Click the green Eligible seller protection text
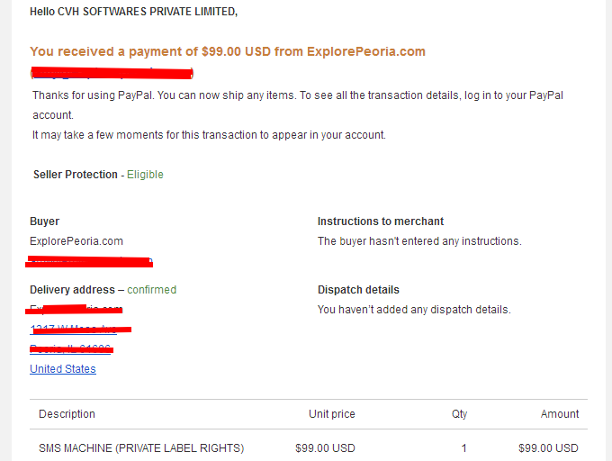The height and width of the screenshot is (461, 612). click(145, 175)
